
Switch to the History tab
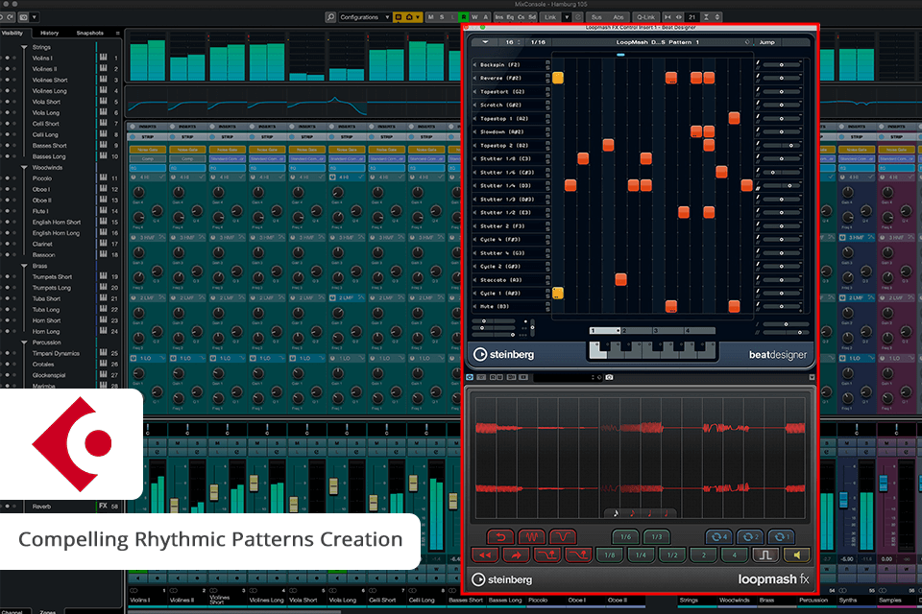click(x=50, y=33)
